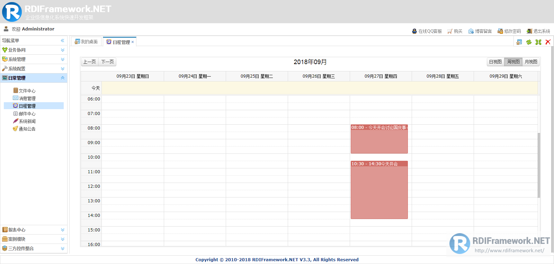Click the 09月29日 星期六 column header
Viewport: 554px width, 264px height.
pos(506,76)
